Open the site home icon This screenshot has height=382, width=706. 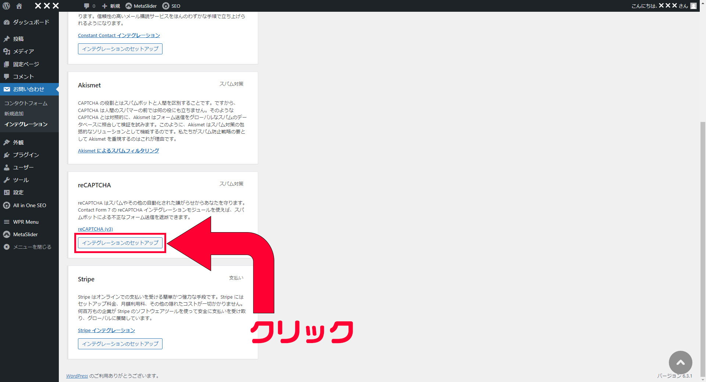click(x=19, y=6)
